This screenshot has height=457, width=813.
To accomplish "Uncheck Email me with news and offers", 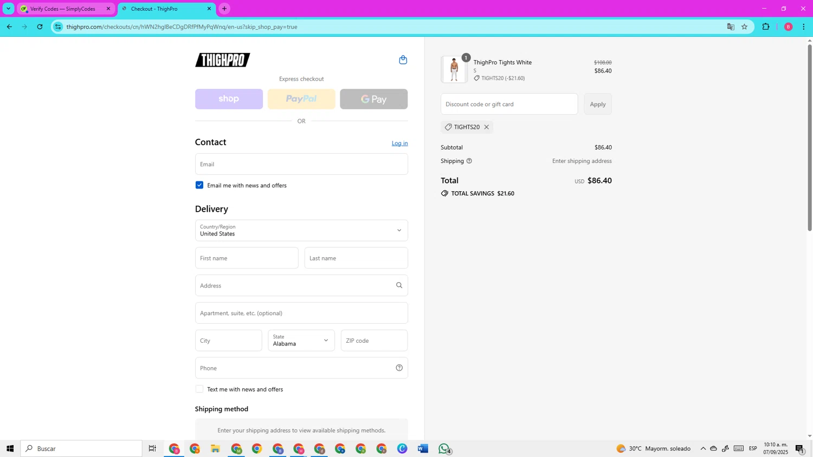I will pos(199,185).
